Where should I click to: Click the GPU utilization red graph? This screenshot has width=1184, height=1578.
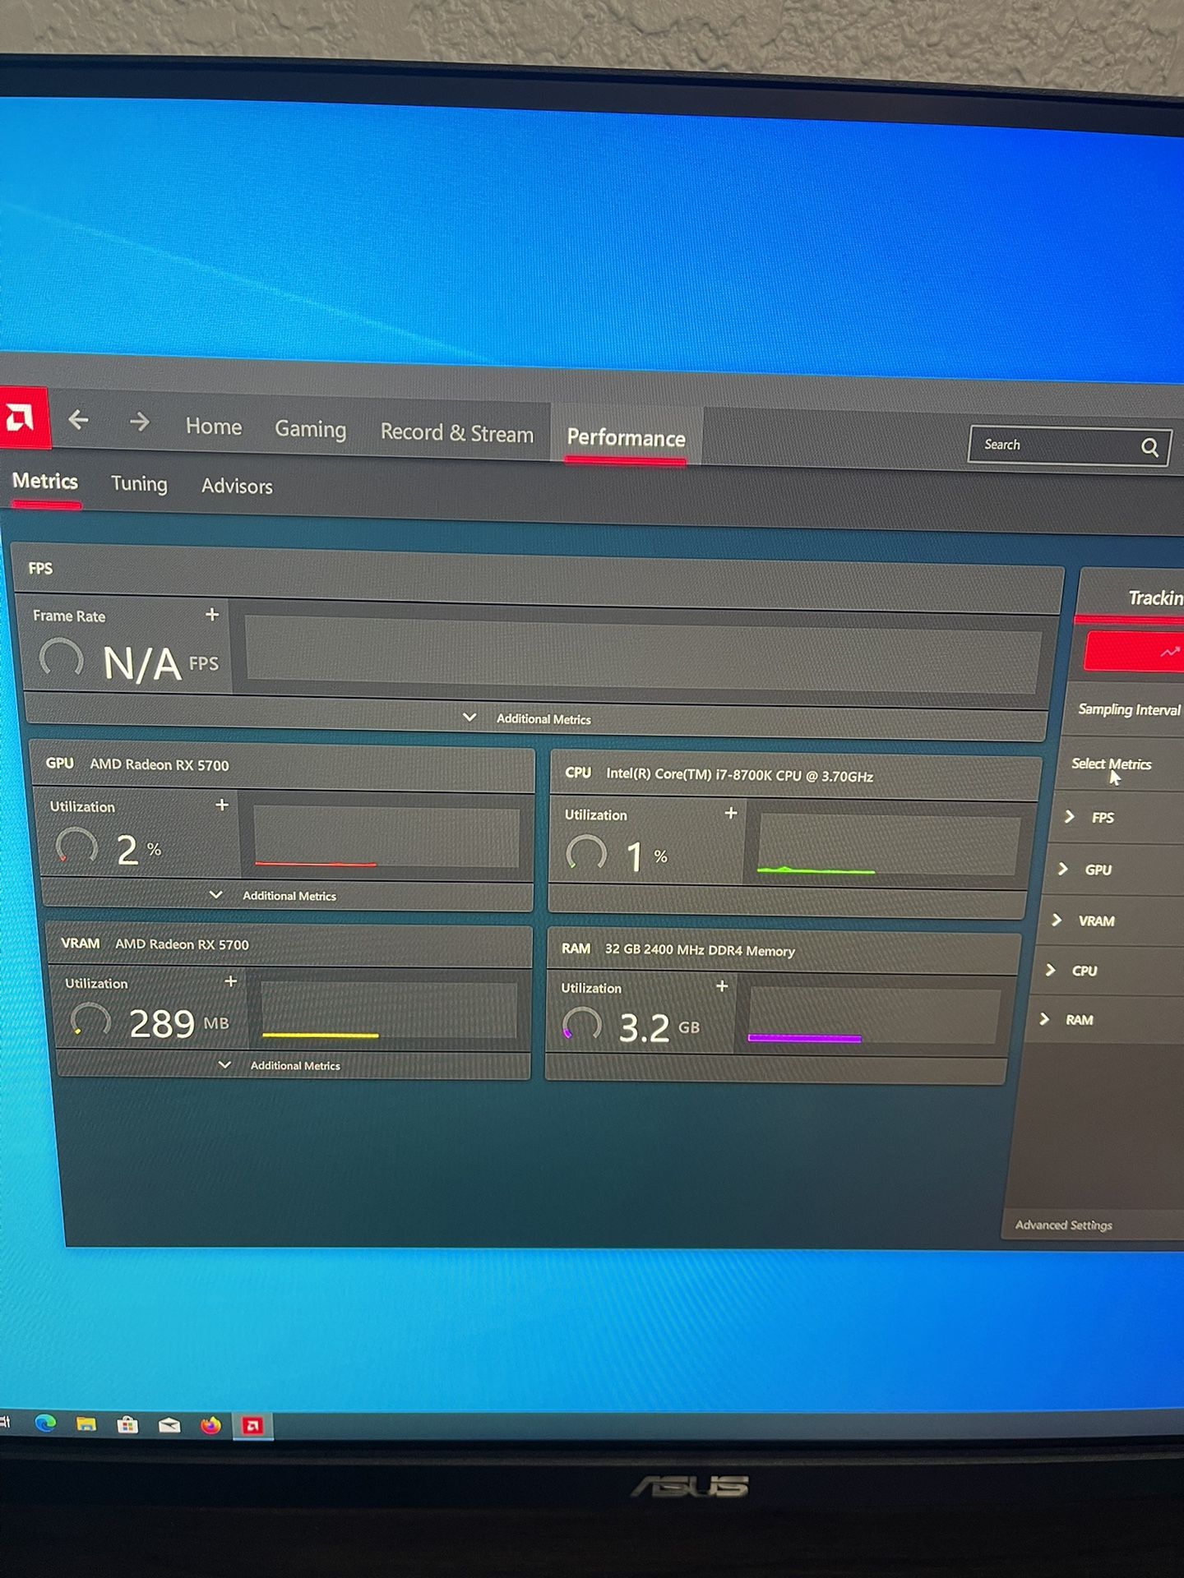pos(386,837)
